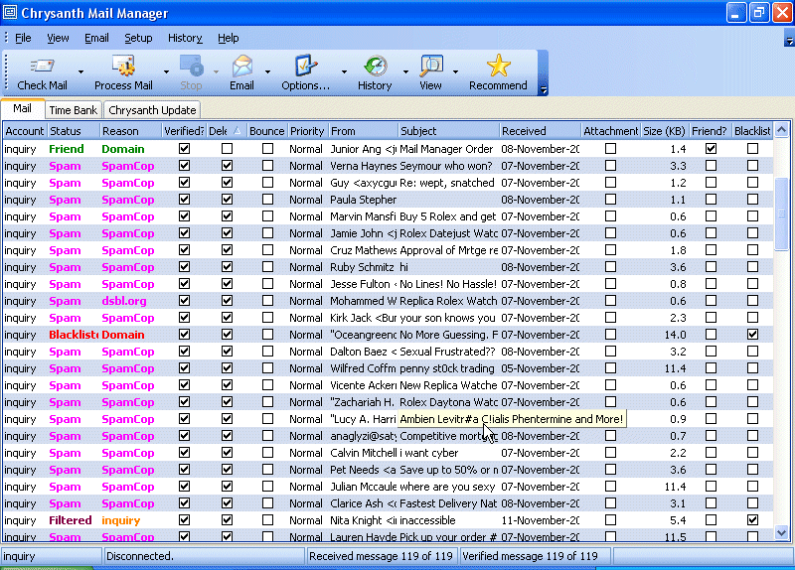
Task: Expand the Options dropdown arrow
Action: [344, 71]
